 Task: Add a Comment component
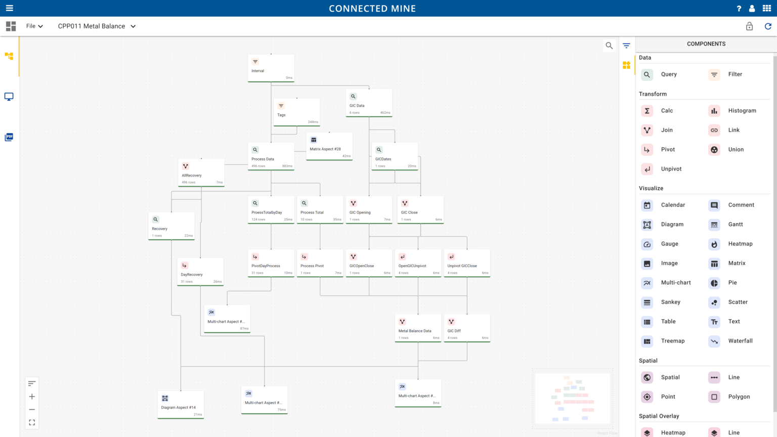pos(741,205)
